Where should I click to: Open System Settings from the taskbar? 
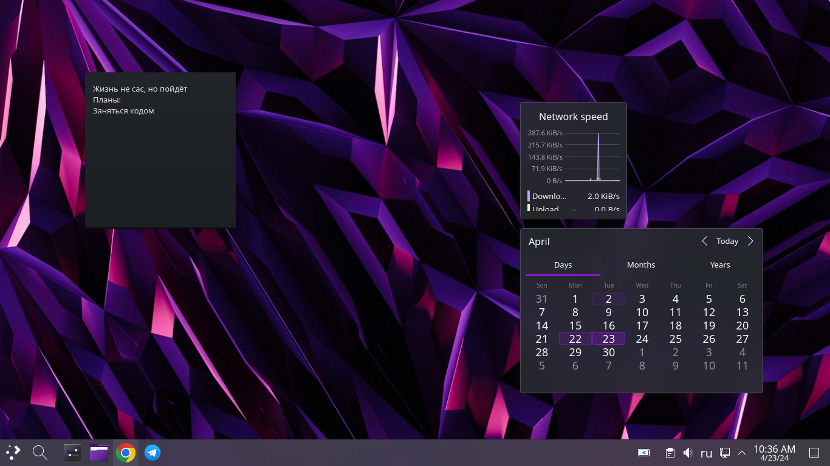(72, 453)
